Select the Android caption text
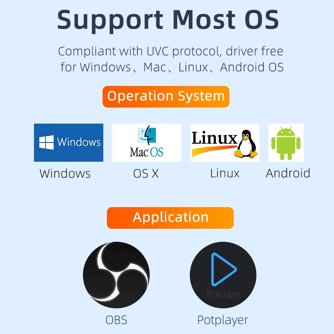 [288, 173]
